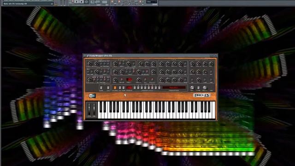This screenshot has width=295, height=166.
Task: Adjust the Volume knob on the Pro-53
Action: (x=205, y=88)
